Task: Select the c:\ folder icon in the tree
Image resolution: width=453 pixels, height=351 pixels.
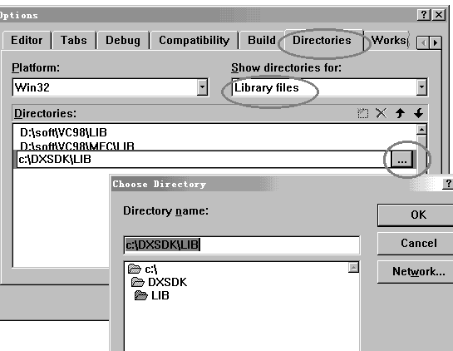Action: pos(135,269)
